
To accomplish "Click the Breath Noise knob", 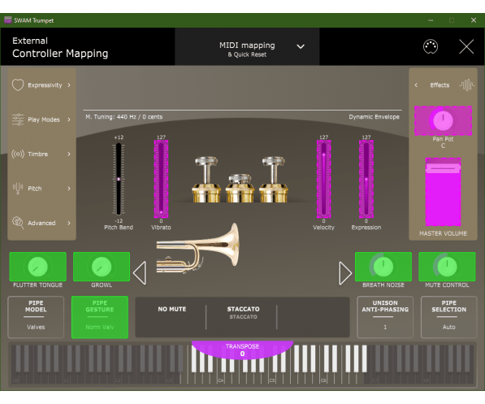I will click(x=383, y=267).
